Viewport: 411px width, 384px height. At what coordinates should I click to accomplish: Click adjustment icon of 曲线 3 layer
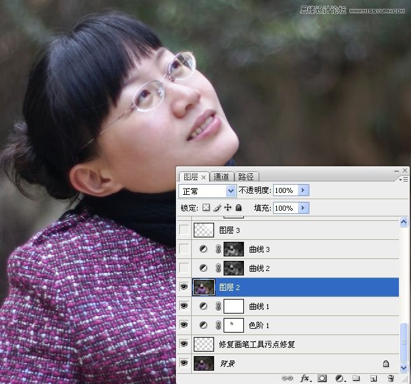coord(203,249)
